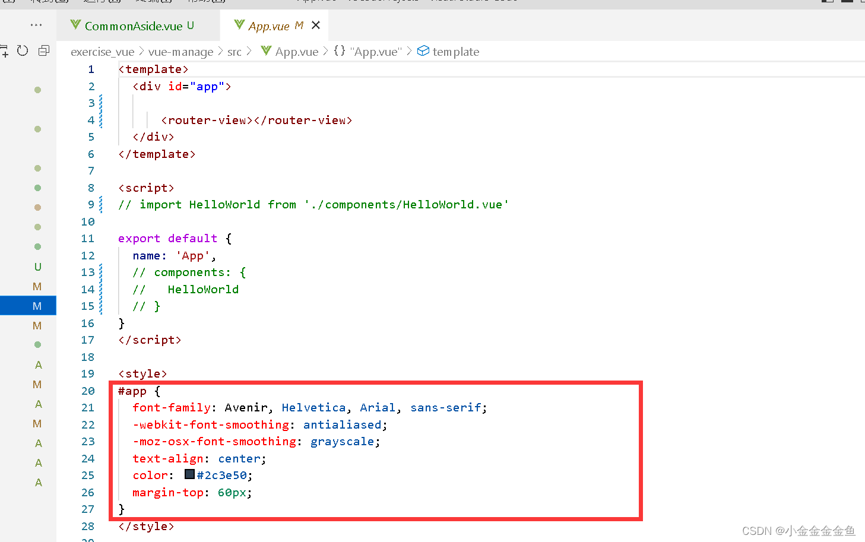This screenshot has height=542, width=865.
Task: Open exercise_vue in the breadcrumb path
Action: coord(103,52)
